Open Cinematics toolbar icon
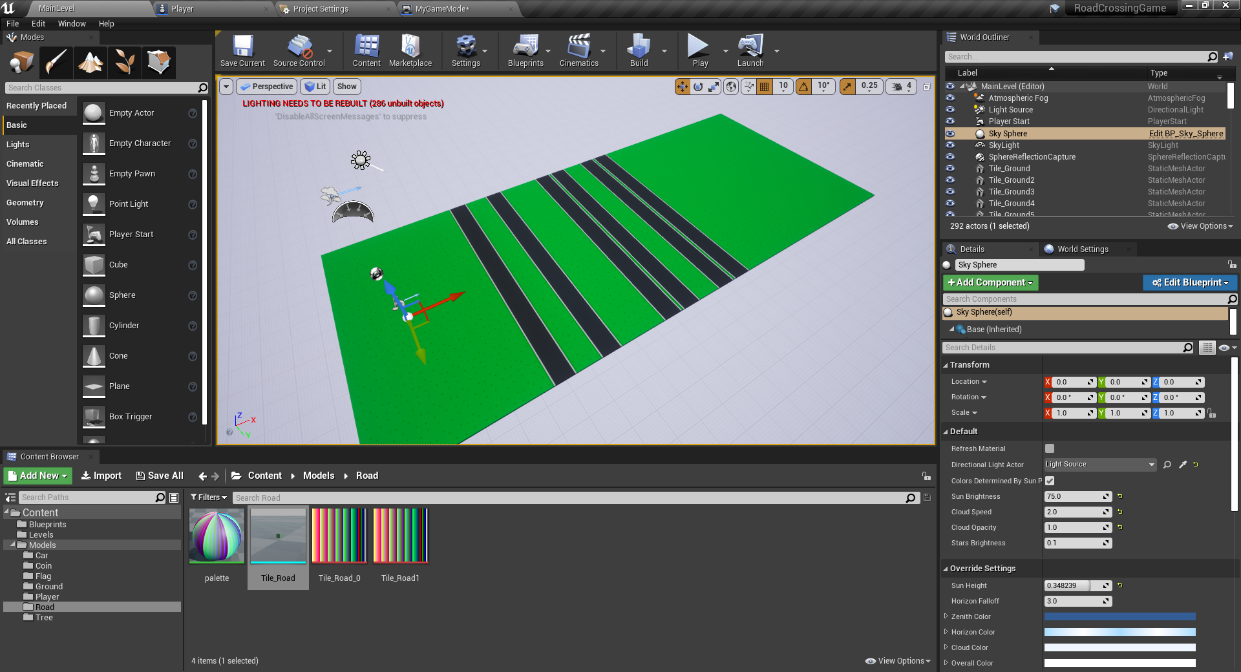Image resolution: width=1241 pixels, height=672 pixels. coord(578,50)
